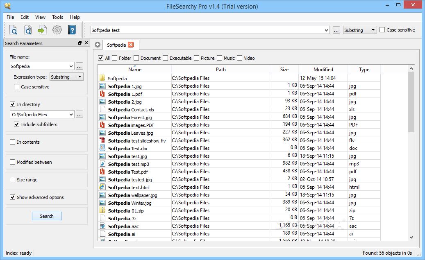The height and width of the screenshot is (260, 425).
Task: Click the browser icon of Softpedia text.html
Action: (102, 187)
